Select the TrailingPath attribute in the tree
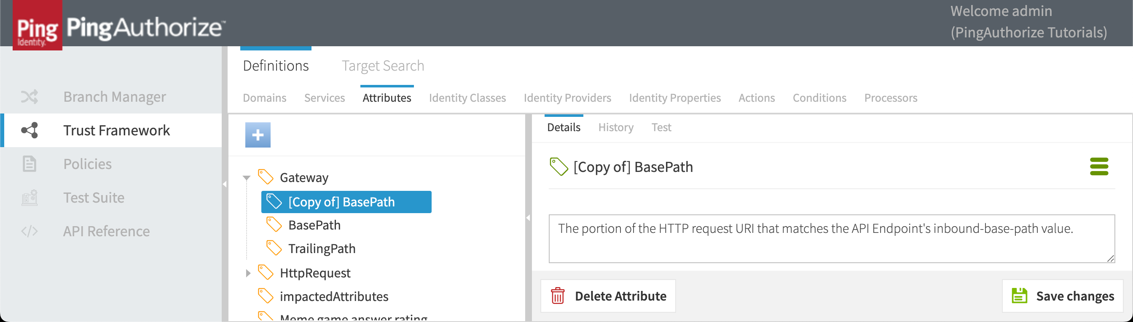The height and width of the screenshot is (322, 1133). (322, 249)
